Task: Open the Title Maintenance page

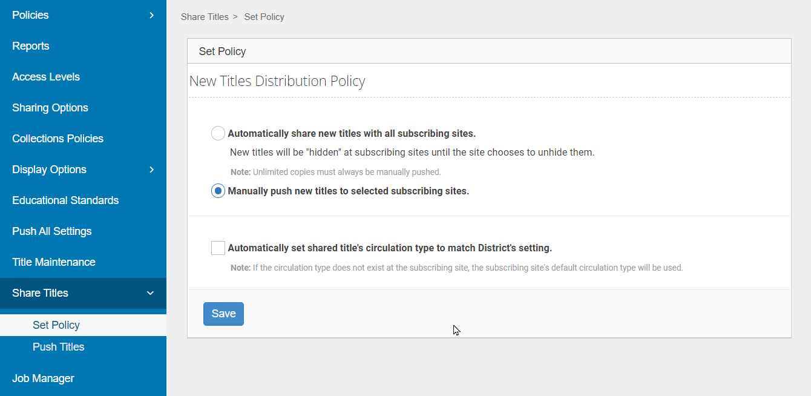Action: (x=54, y=262)
